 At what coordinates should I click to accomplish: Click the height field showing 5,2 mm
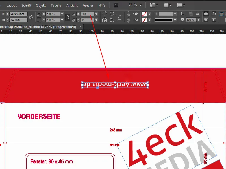click(x=19, y=20)
